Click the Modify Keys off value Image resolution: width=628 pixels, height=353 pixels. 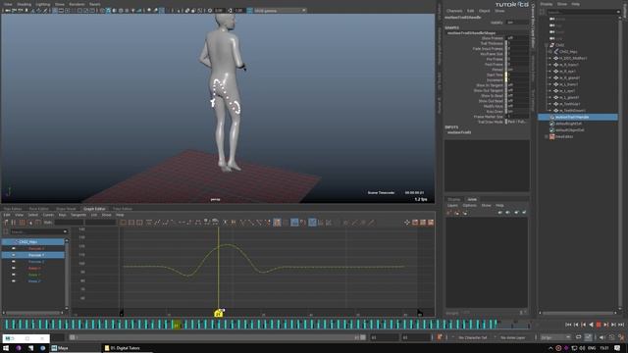[x=518, y=106]
